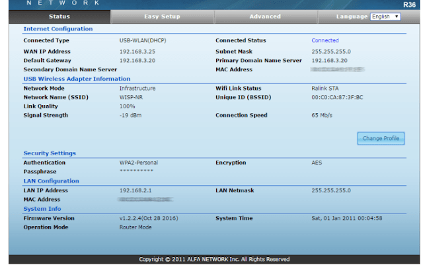Click the Connected status link
The width and height of the screenshot is (423, 267).
click(x=325, y=41)
